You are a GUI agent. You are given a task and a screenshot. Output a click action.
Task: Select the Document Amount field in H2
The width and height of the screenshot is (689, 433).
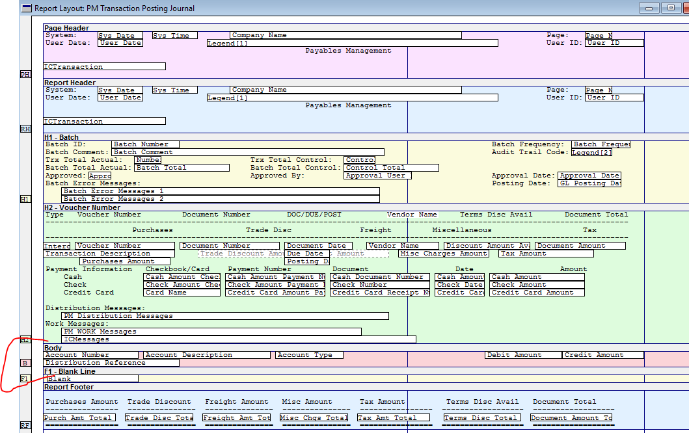(x=580, y=246)
